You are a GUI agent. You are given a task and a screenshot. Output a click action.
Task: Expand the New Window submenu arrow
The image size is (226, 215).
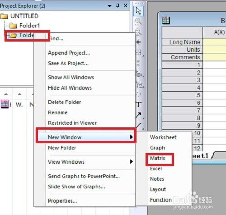tap(132, 137)
